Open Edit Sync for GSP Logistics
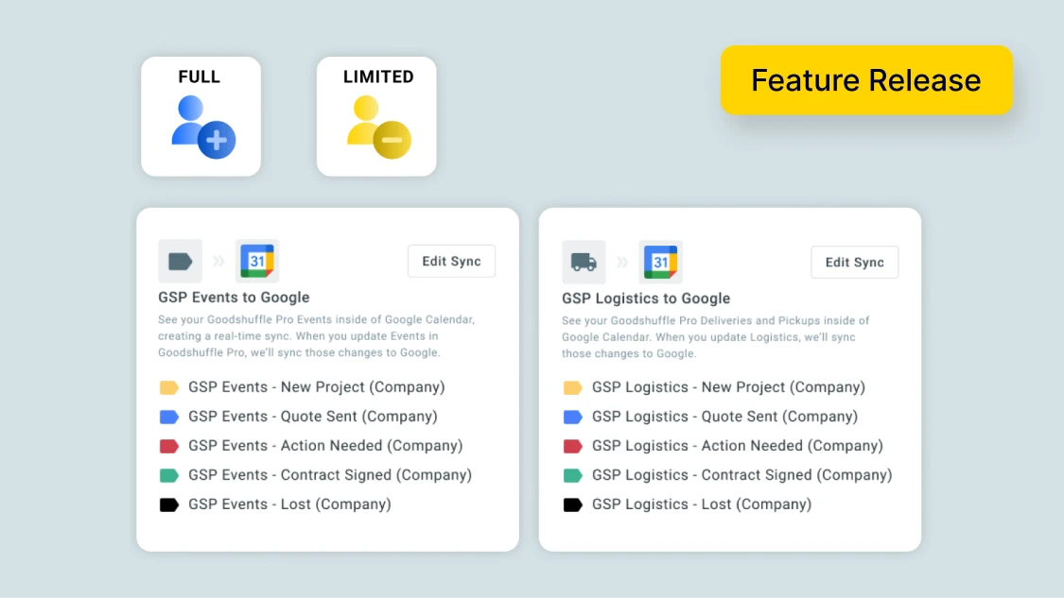 click(854, 262)
